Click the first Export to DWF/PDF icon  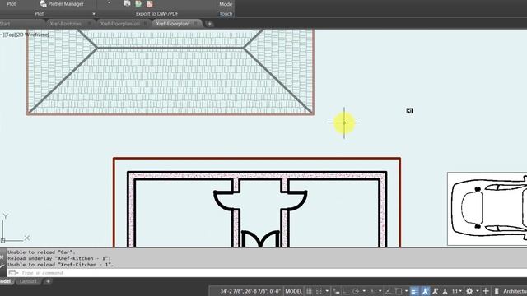[x=127, y=3]
